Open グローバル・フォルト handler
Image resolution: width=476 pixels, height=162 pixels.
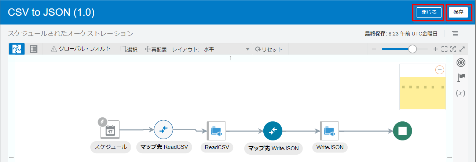(80, 49)
